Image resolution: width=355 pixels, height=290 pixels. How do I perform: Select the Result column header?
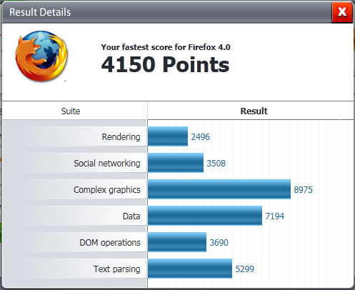pos(254,111)
